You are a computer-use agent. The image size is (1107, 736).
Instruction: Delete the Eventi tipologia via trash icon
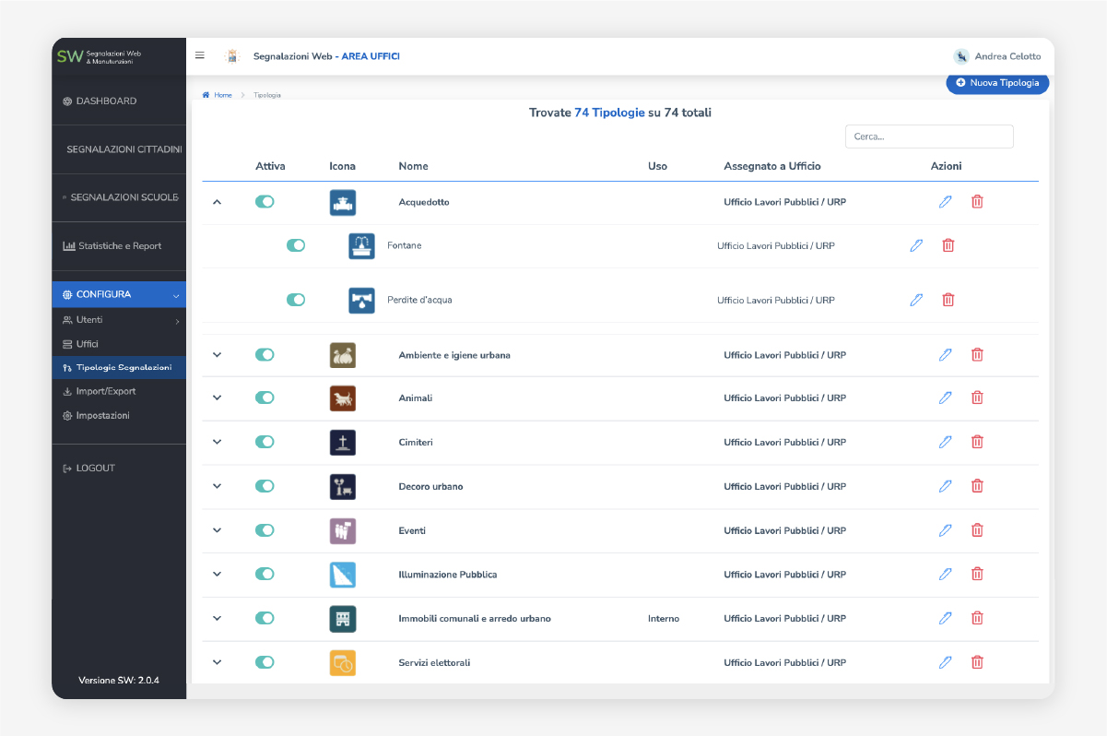[x=977, y=530]
